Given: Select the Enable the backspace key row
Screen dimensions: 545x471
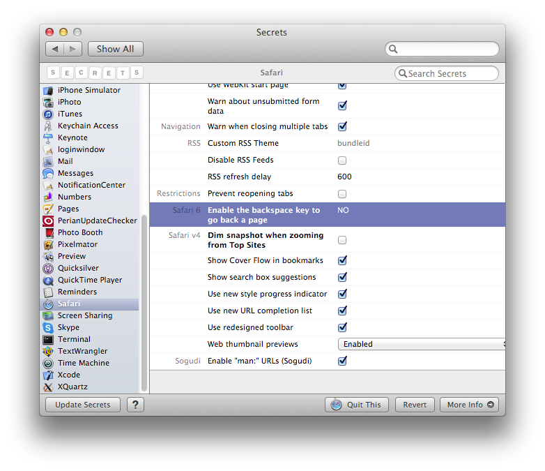Looking at the screenshot, I should [328, 215].
